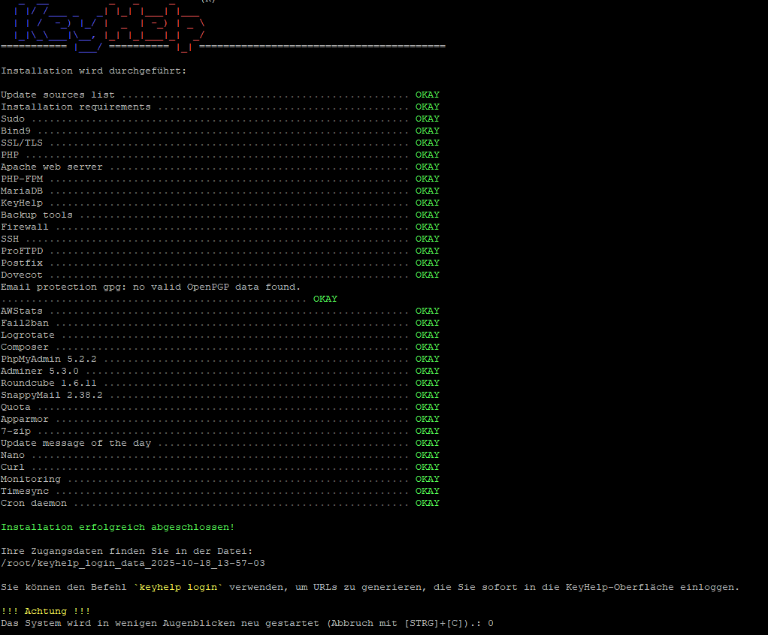This screenshot has height=635, width=768.
Task: Click the green 'Installation erfolgreich abgeschlossen!' message
Action: click(x=117, y=527)
